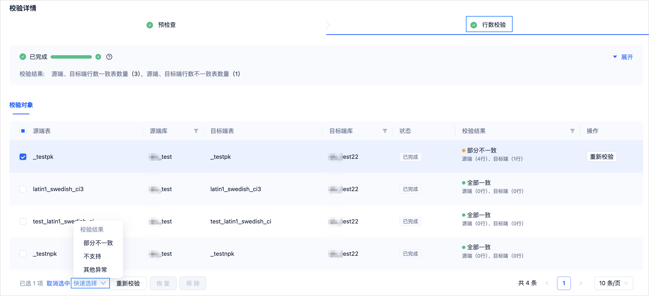Click 重新校验 button in _testpk row
The width and height of the screenshot is (649, 296).
click(602, 157)
